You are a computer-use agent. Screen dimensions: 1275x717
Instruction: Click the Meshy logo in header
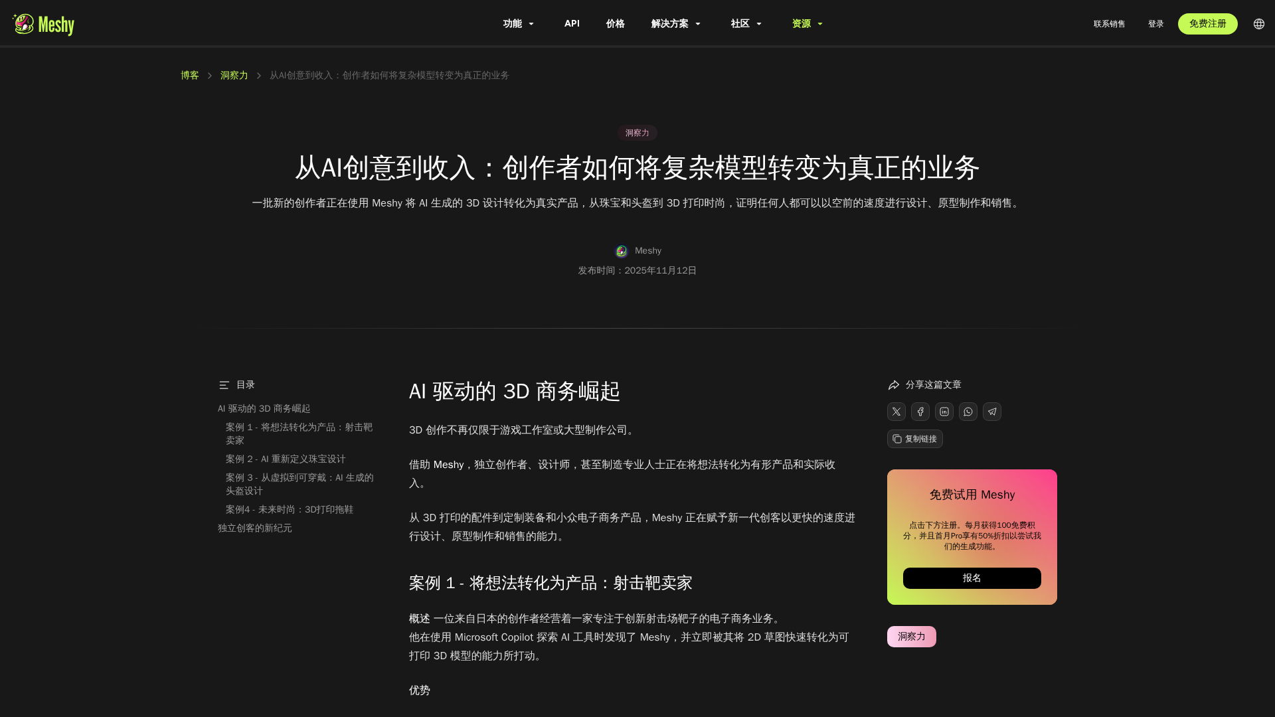(43, 24)
